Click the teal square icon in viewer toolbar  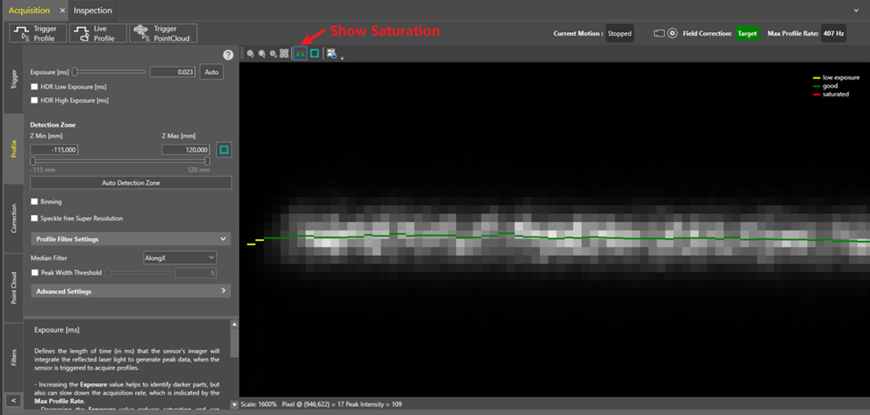click(315, 54)
